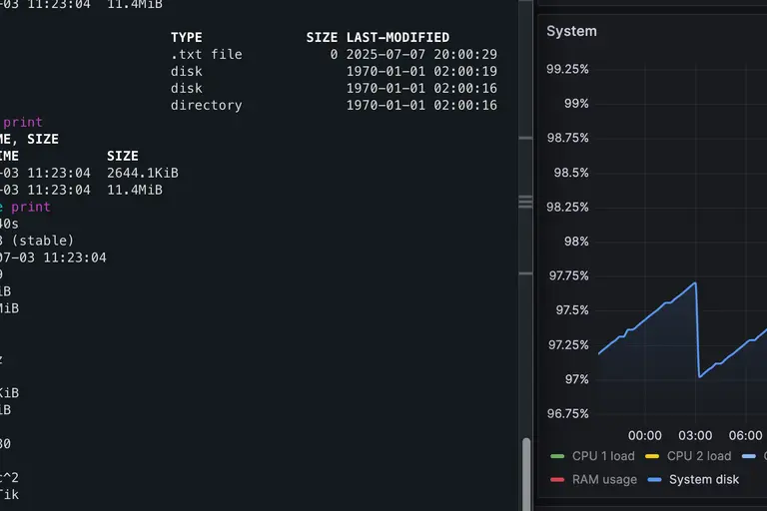Click the .txt file entry in terminal
767x511 pixels.
(206, 54)
